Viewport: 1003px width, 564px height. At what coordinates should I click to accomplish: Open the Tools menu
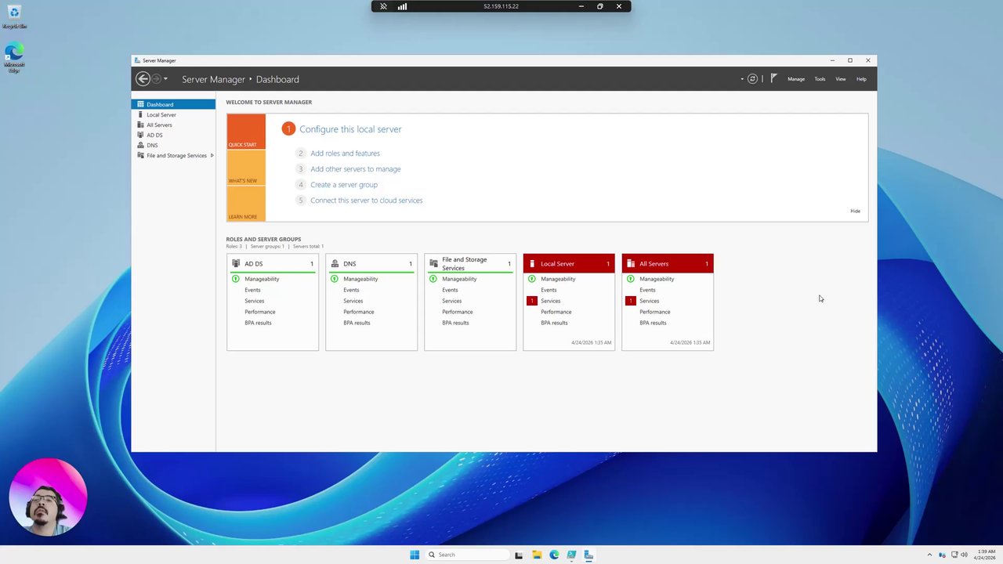click(x=820, y=79)
